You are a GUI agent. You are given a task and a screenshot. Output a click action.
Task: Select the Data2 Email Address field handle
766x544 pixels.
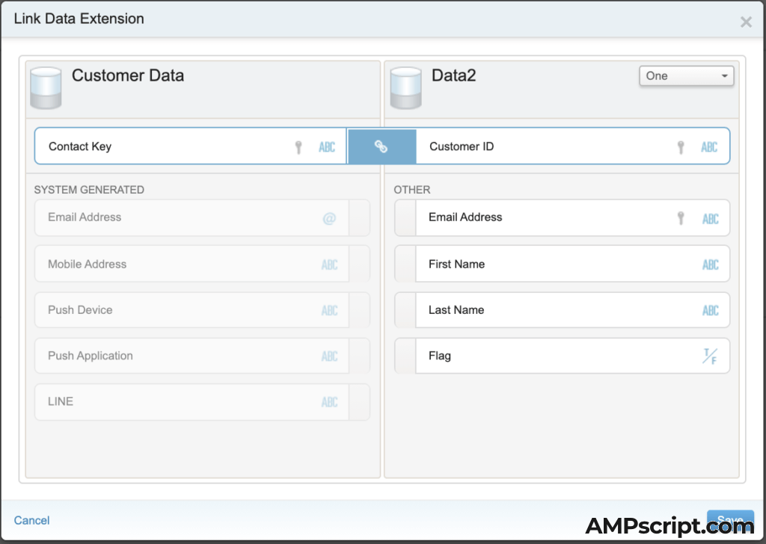click(x=405, y=218)
